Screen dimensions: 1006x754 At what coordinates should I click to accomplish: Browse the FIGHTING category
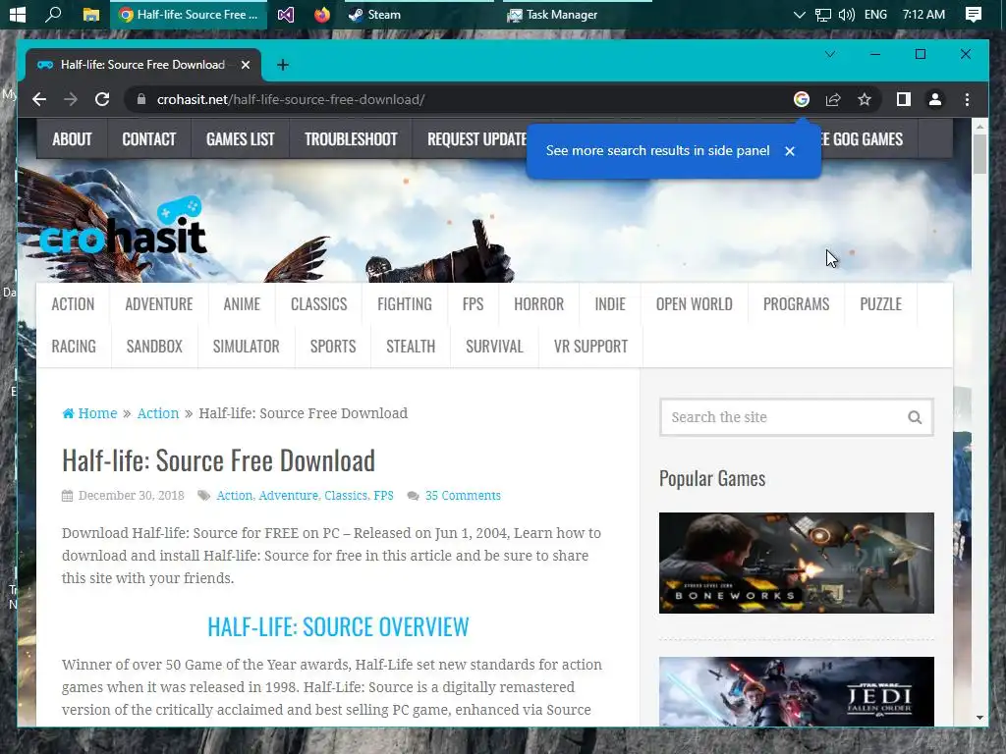pos(405,304)
